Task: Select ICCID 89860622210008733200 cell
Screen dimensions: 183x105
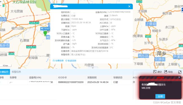Action: (71, 82)
